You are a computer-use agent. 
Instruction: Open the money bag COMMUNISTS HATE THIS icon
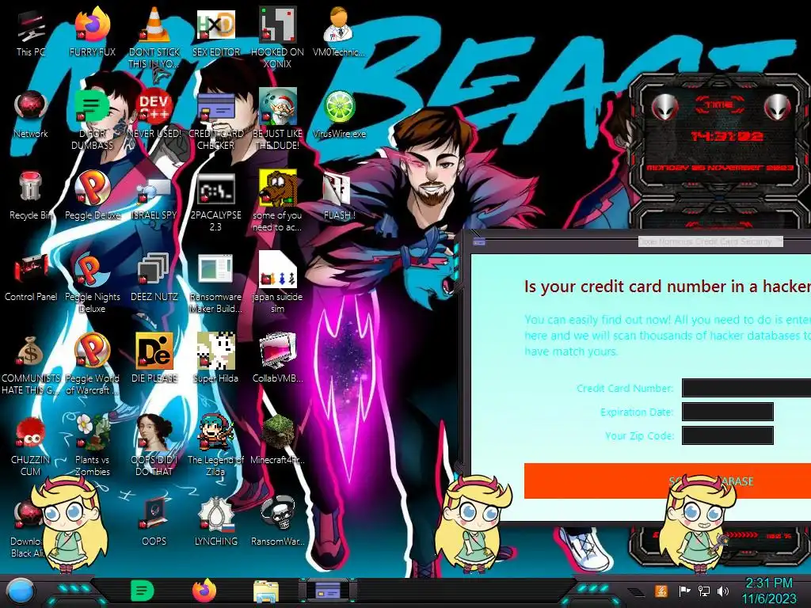tap(31, 365)
